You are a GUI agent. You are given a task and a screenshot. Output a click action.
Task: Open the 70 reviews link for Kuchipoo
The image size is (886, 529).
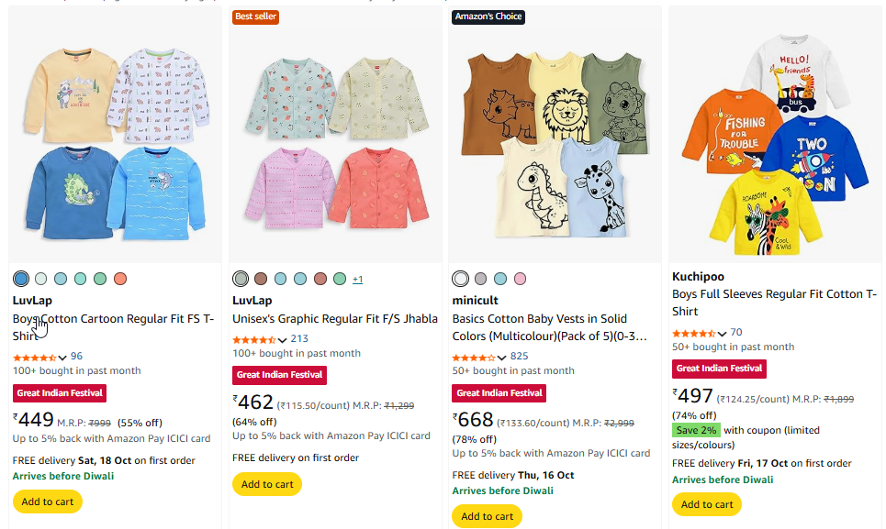736,333
